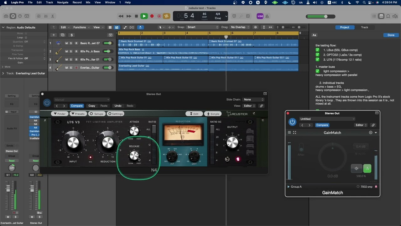401x226 pixels.
Task: Click the GainMatch delta button
Action: click(367, 169)
